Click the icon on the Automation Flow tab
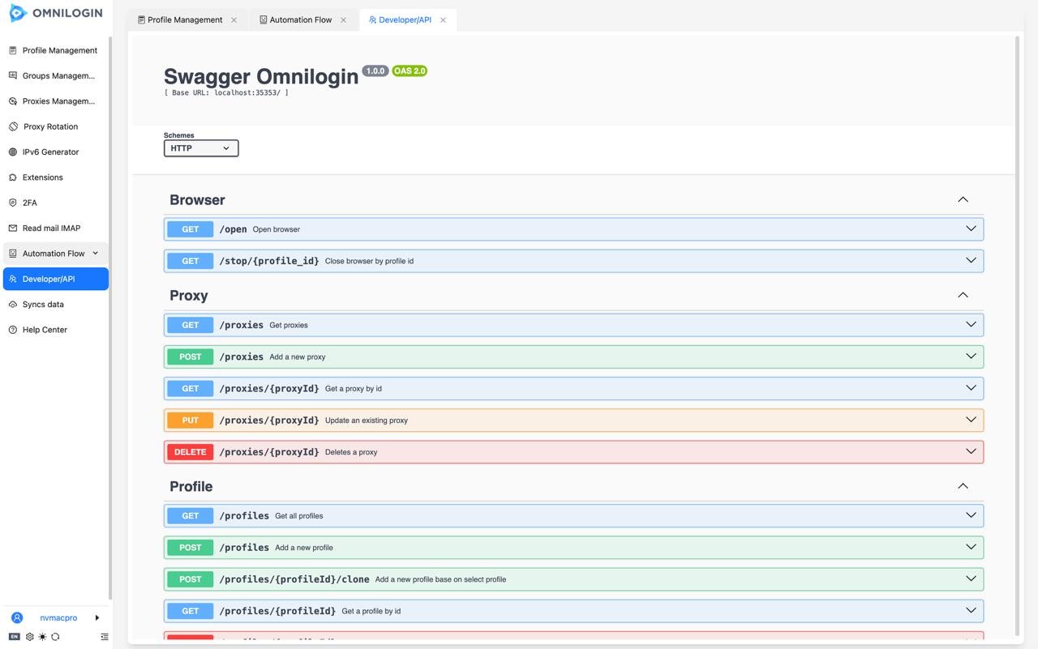The height and width of the screenshot is (649, 1038). click(x=263, y=19)
